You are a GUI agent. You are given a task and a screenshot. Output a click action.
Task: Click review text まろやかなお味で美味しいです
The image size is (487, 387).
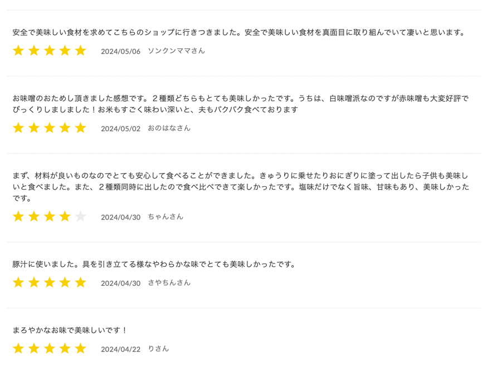(70, 330)
